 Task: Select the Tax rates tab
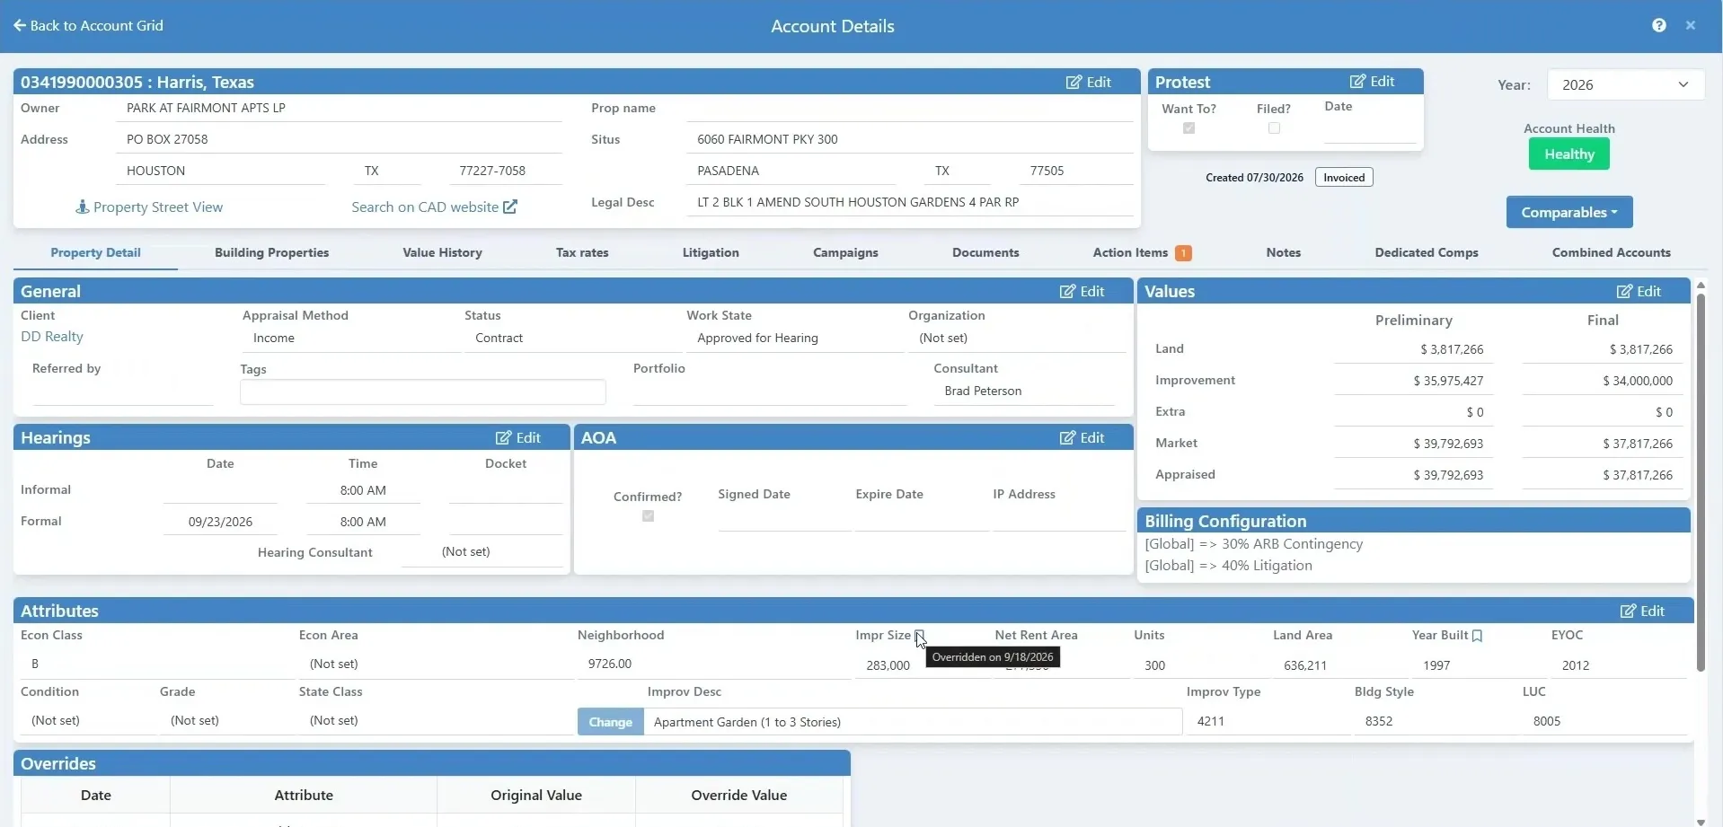[582, 252]
